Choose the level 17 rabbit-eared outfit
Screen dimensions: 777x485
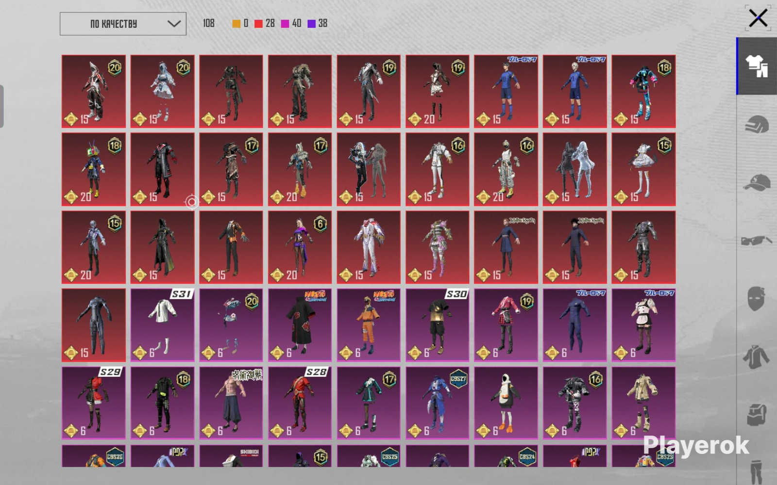[x=300, y=169]
